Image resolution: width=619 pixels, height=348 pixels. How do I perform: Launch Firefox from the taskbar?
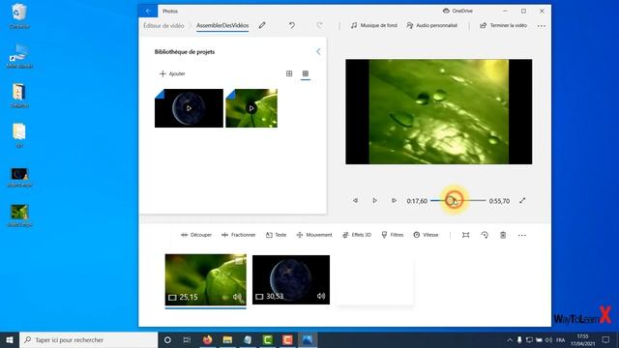click(207, 339)
